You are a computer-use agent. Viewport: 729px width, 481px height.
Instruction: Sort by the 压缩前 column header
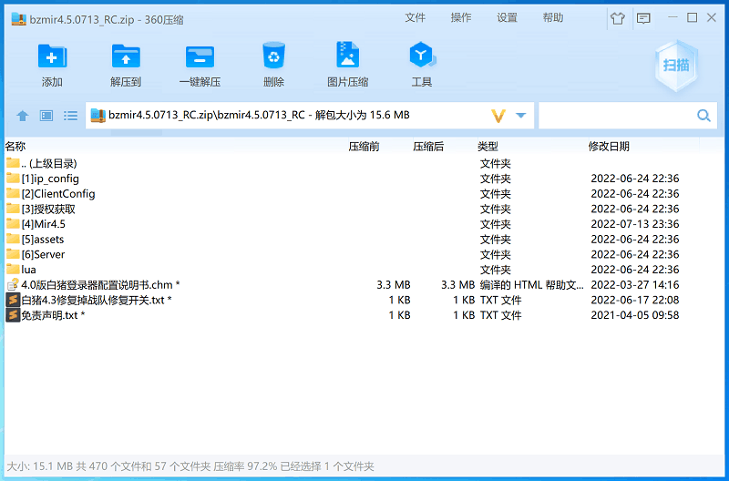(x=364, y=147)
